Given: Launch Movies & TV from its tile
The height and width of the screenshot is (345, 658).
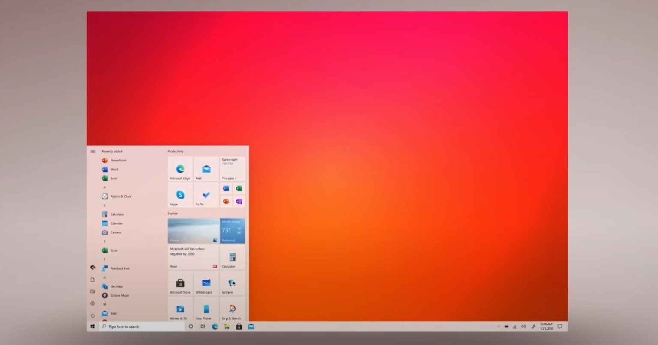Looking at the screenshot, I should (179, 310).
